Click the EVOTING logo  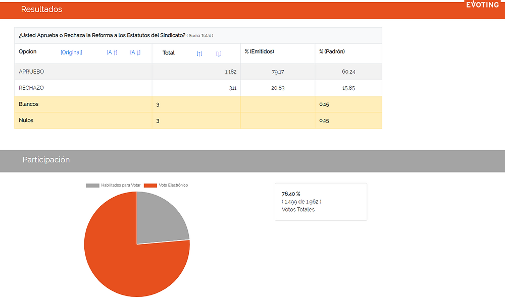tap(482, 5)
